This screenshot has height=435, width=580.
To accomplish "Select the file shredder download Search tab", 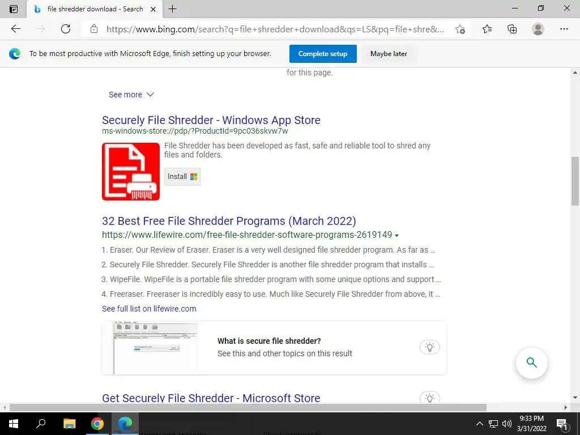I will pos(95,9).
